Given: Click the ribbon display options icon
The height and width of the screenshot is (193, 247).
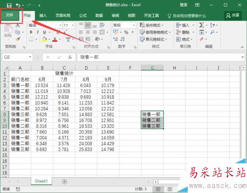Looking at the screenshot, I should (197, 5).
